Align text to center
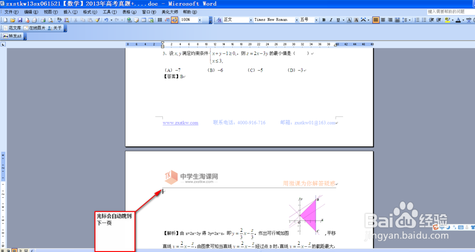 (x=383, y=20)
